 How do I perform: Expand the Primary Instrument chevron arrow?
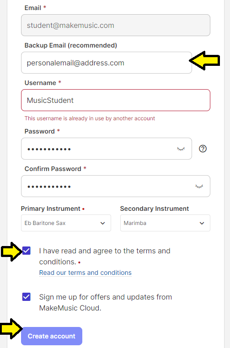[102, 223]
